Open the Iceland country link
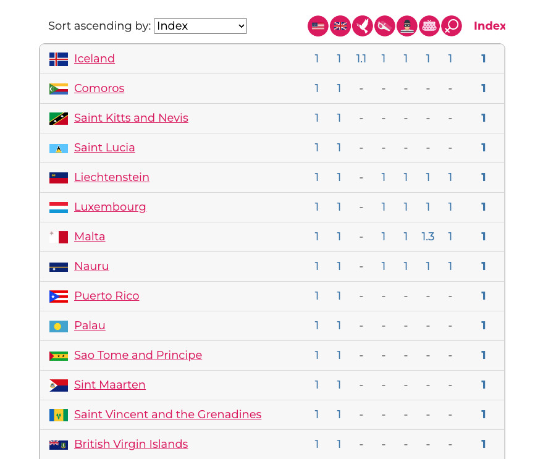 [x=94, y=59]
